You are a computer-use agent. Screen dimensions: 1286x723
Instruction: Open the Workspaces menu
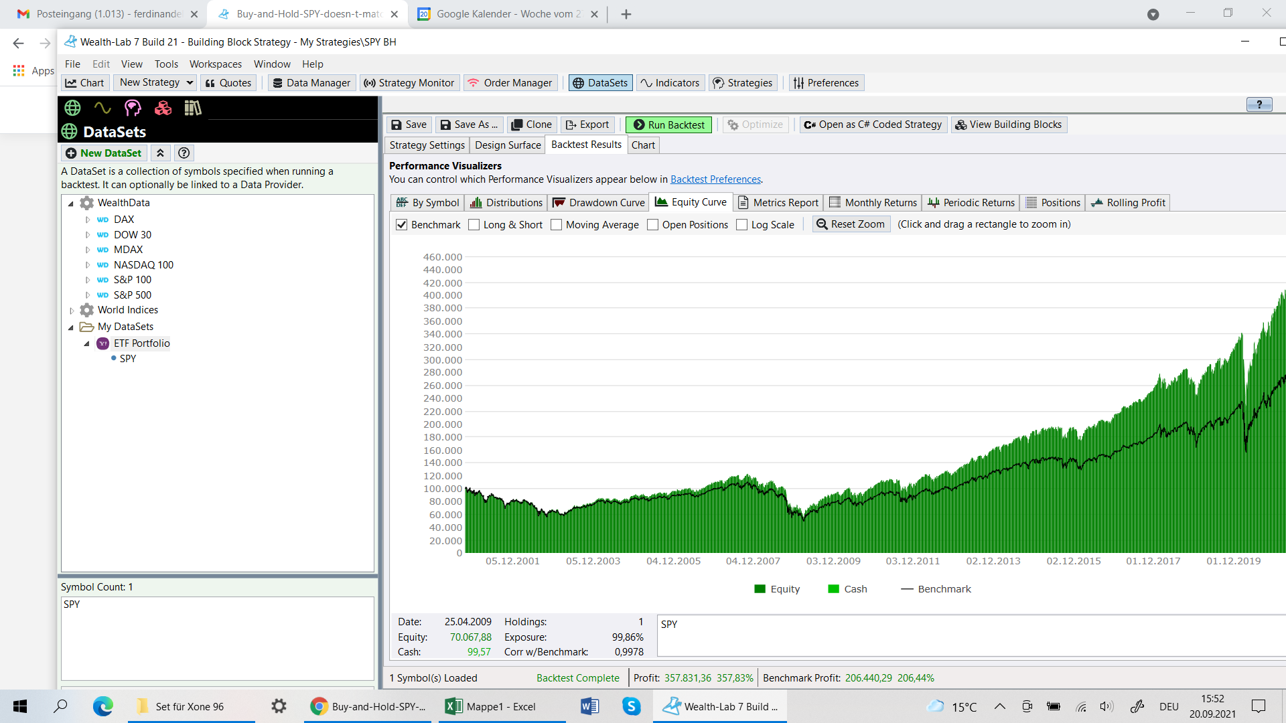215,64
